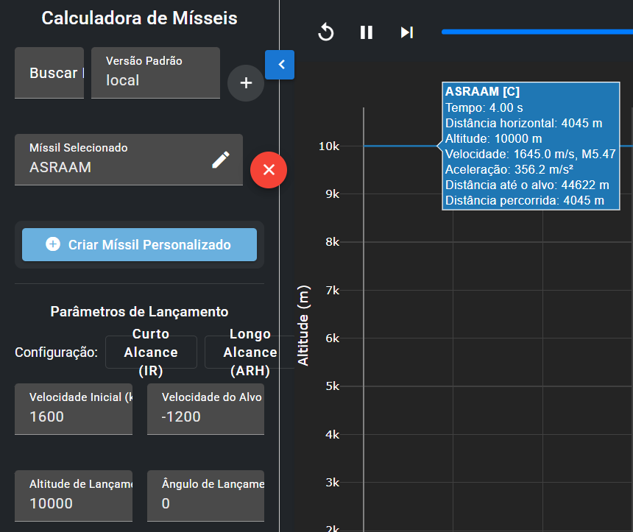Select Curto Alcance (IR) configuration
This screenshot has width=633, height=532.
click(x=151, y=352)
